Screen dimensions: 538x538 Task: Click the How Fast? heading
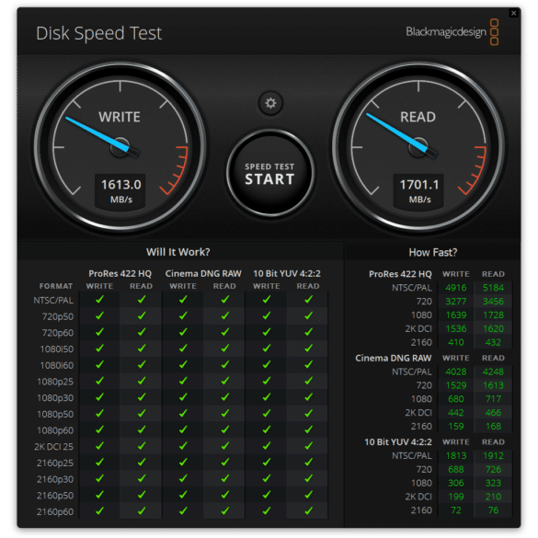coord(433,252)
